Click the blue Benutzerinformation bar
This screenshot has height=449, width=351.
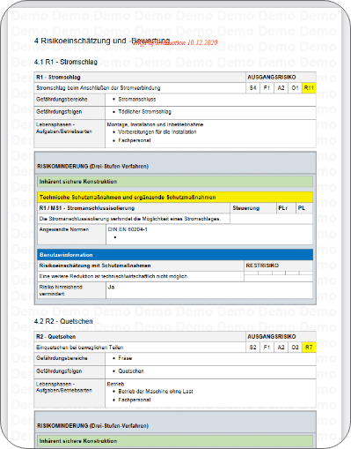[175, 255]
